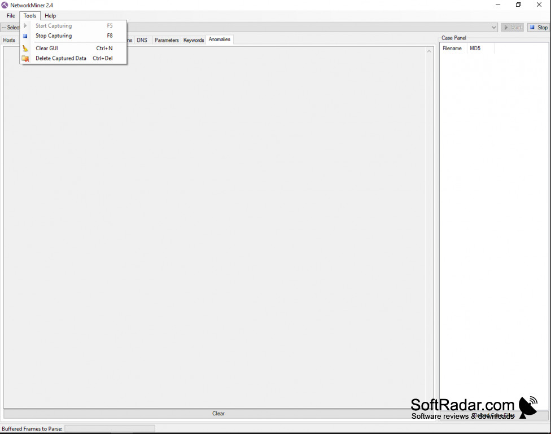
Task: Open the Help menu
Action: click(x=50, y=16)
